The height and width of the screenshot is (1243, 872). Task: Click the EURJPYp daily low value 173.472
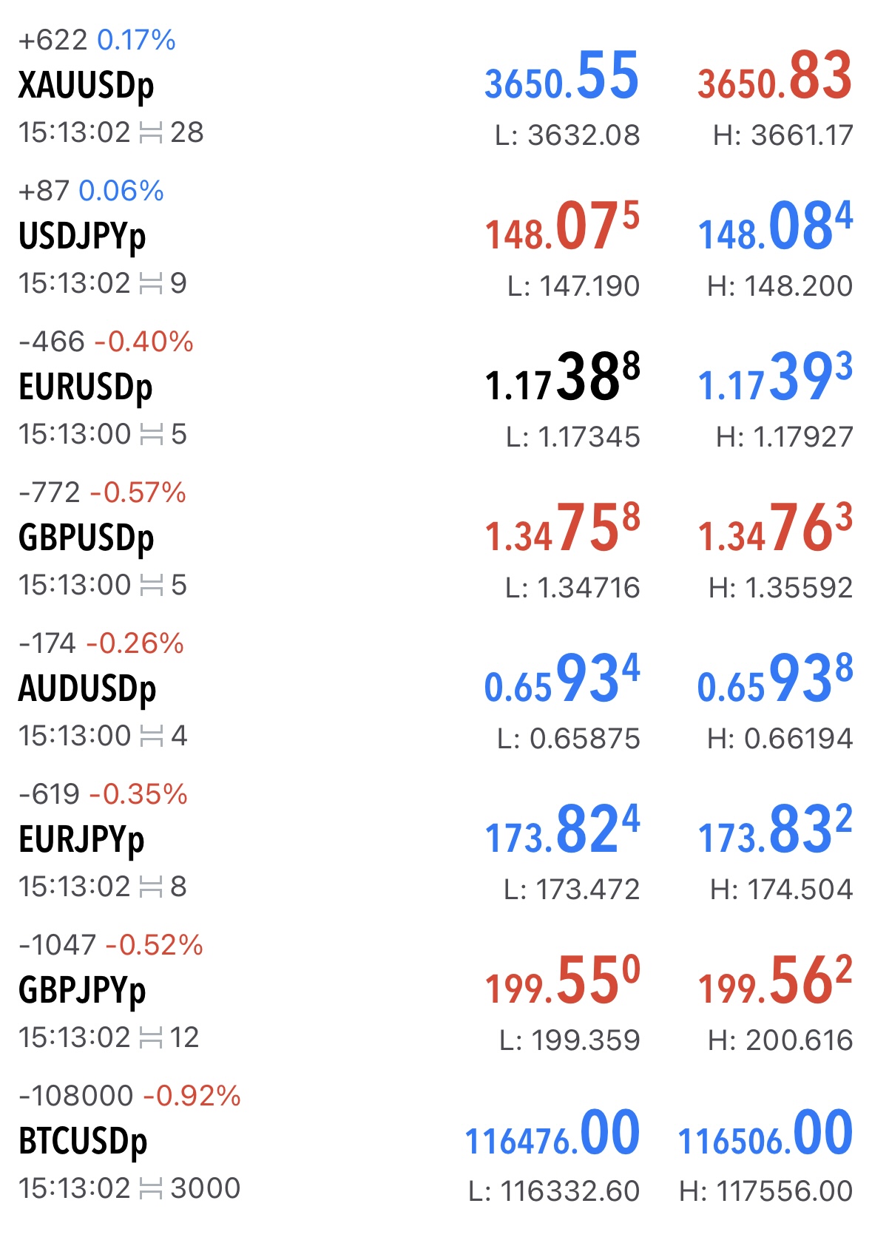pyautogui.click(x=571, y=890)
